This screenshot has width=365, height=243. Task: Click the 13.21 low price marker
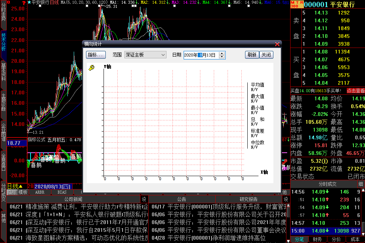(x=38, y=132)
